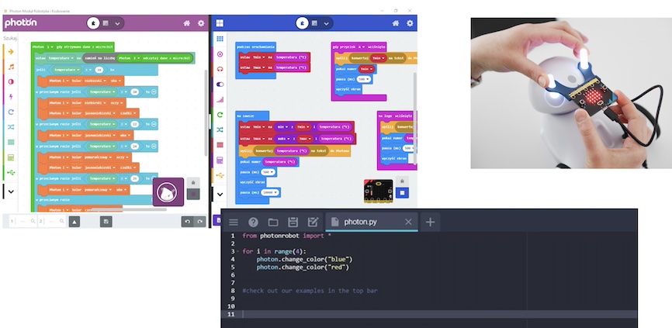672x328 pixels.
Task: Toggle the LED switch category in micro:bit sidebar
Action: (220, 85)
